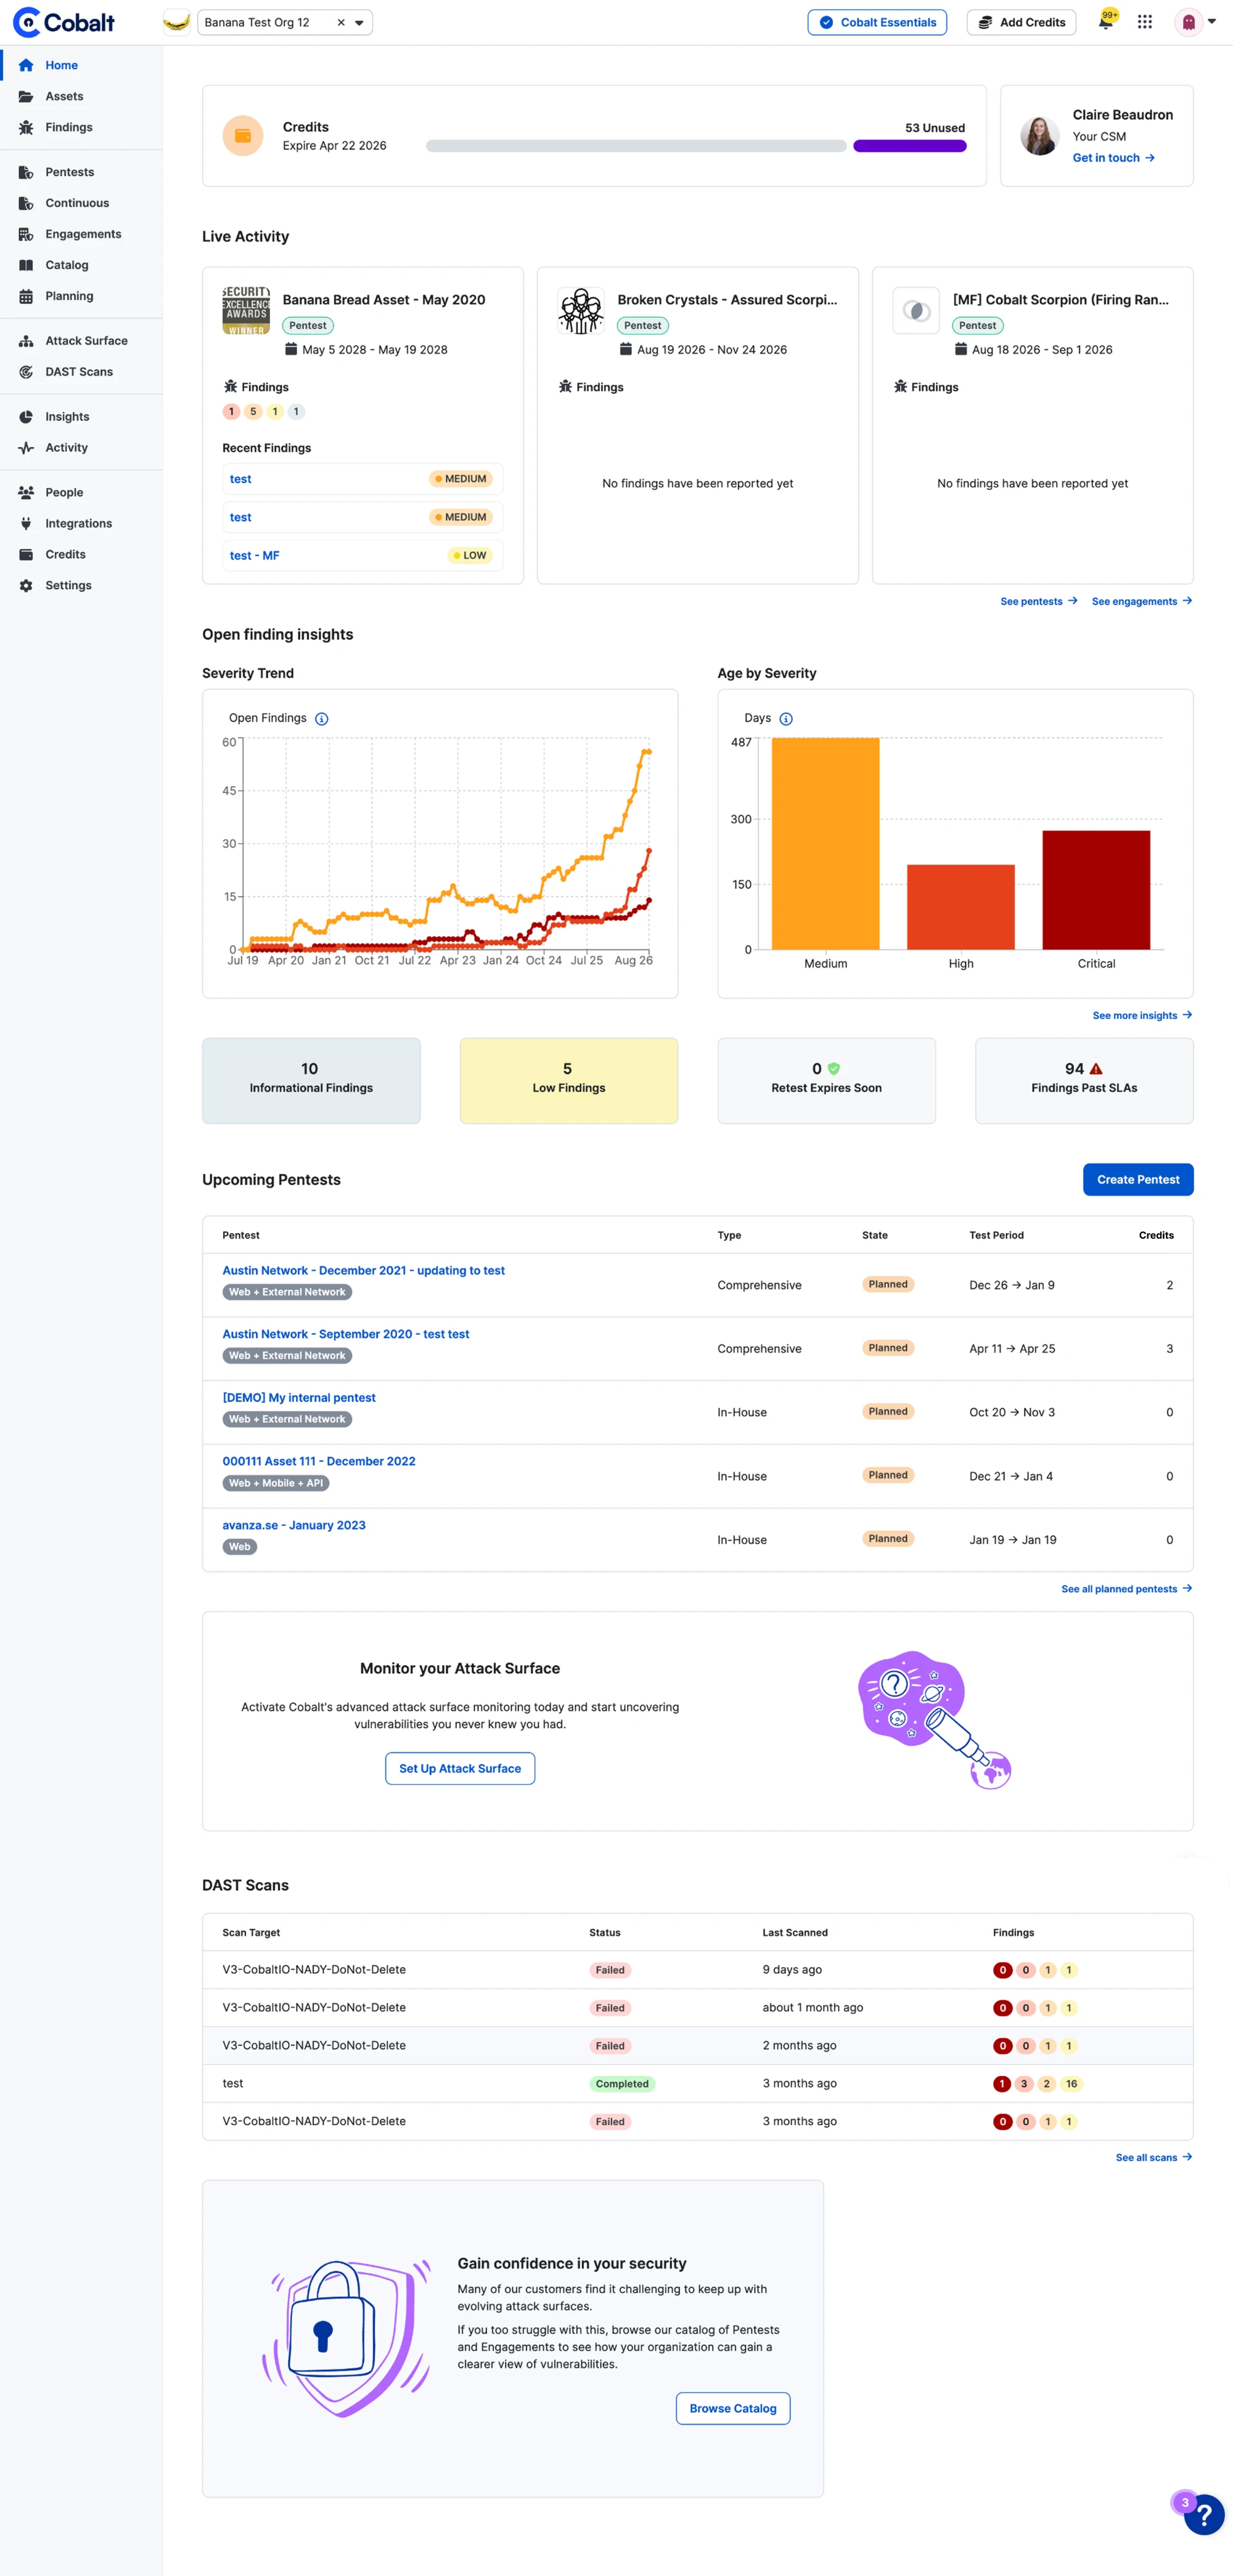Expand the organization selector dropdown arrow

pos(359,22)
